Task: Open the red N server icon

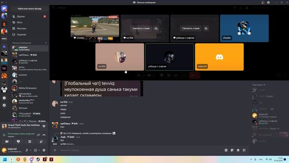Action: (x=4, y=24)
